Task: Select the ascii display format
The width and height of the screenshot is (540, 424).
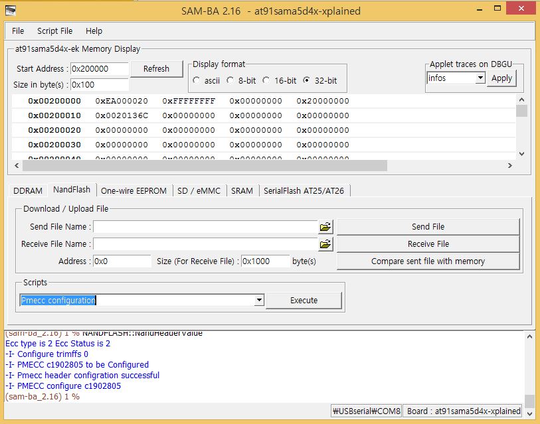Action: [x=197, y=80]
